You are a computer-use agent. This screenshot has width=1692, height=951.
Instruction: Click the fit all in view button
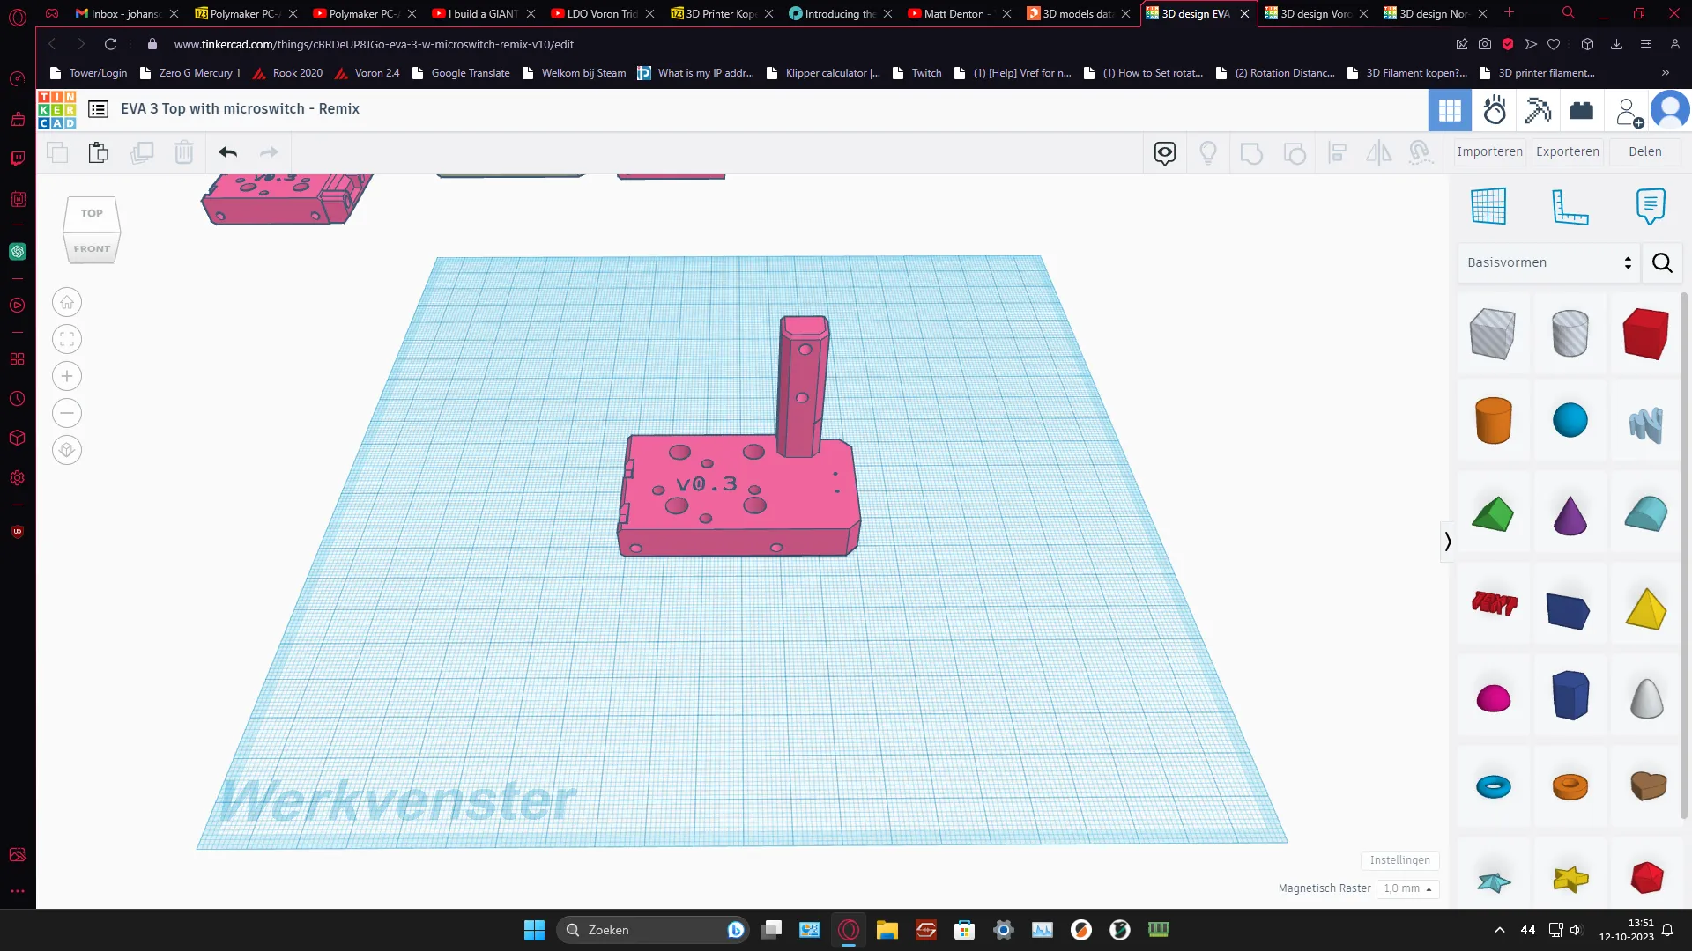click(67, 340)
